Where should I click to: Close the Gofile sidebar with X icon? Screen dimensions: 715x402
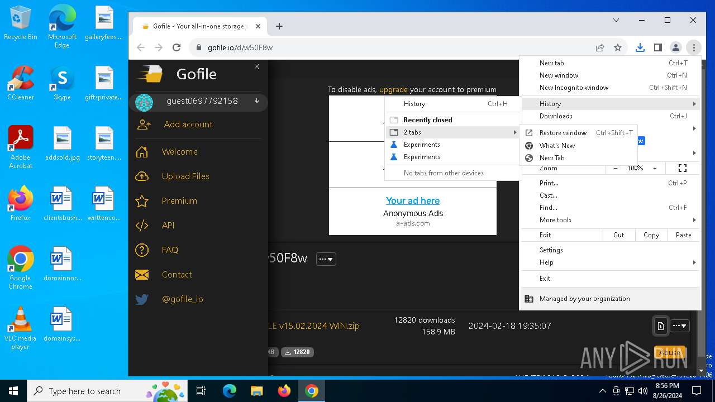tap(257, 66)
